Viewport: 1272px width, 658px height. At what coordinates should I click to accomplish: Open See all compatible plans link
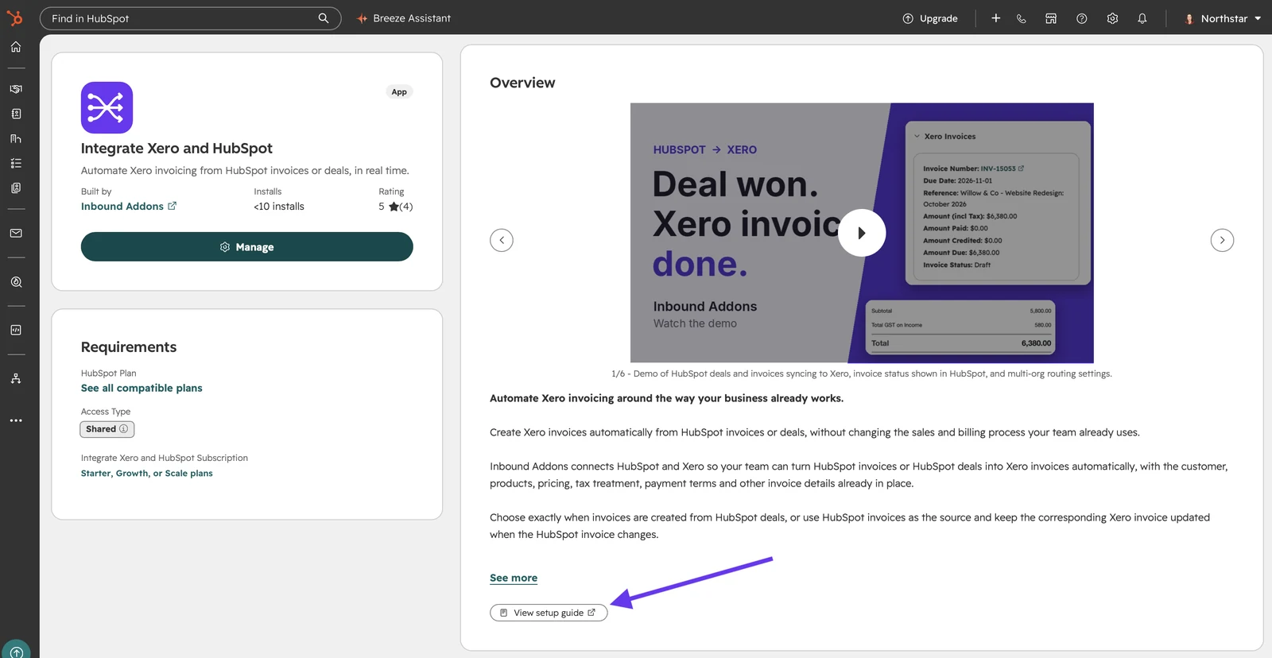tap(142, 389)
